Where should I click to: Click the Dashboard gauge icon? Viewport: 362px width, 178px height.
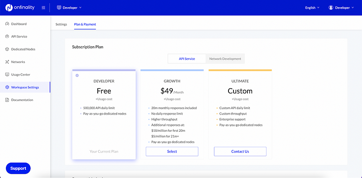pyautogui.click(x=7, y=24)
